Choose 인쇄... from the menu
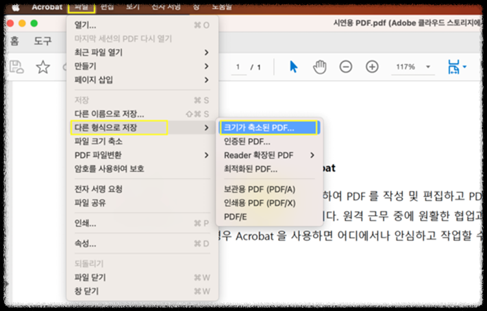The width and height of the screenshot is (487, 311). coord(142,224)
